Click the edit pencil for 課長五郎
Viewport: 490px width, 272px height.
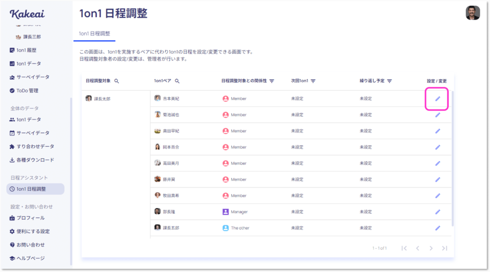437,228
